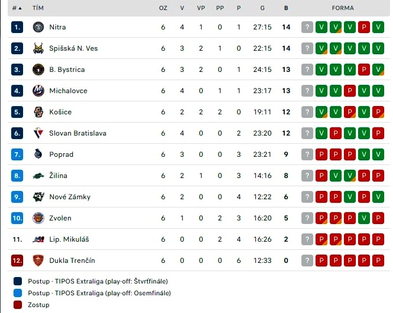Open the B. Bystrica team crest
This screenshot has height=313, width=393.
38,70
